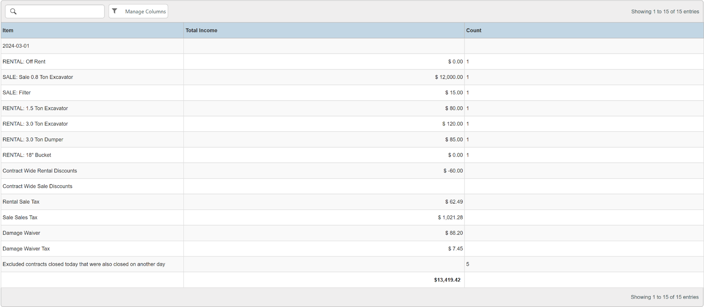Select the 2024-03-01 date row

[x=16, y=46]
